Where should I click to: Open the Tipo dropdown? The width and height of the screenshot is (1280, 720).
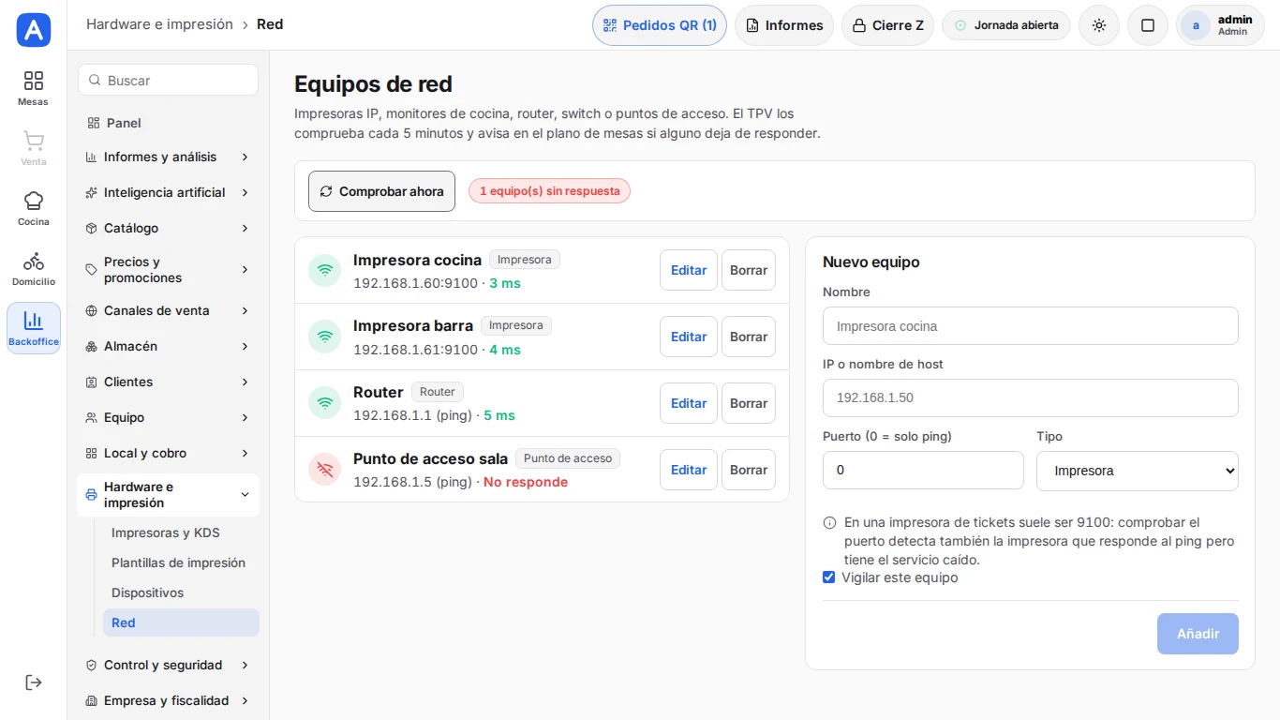(x=1137, y=471)
